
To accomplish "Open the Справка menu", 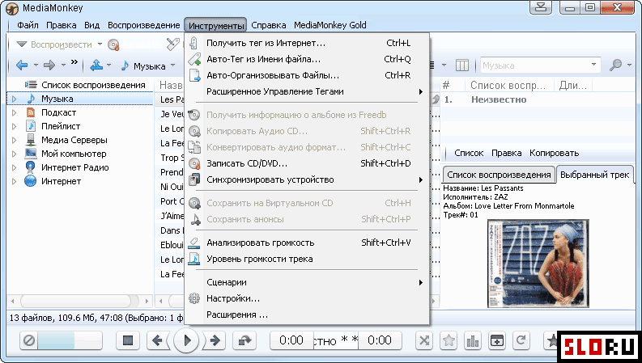I will (x=269, y=25).
